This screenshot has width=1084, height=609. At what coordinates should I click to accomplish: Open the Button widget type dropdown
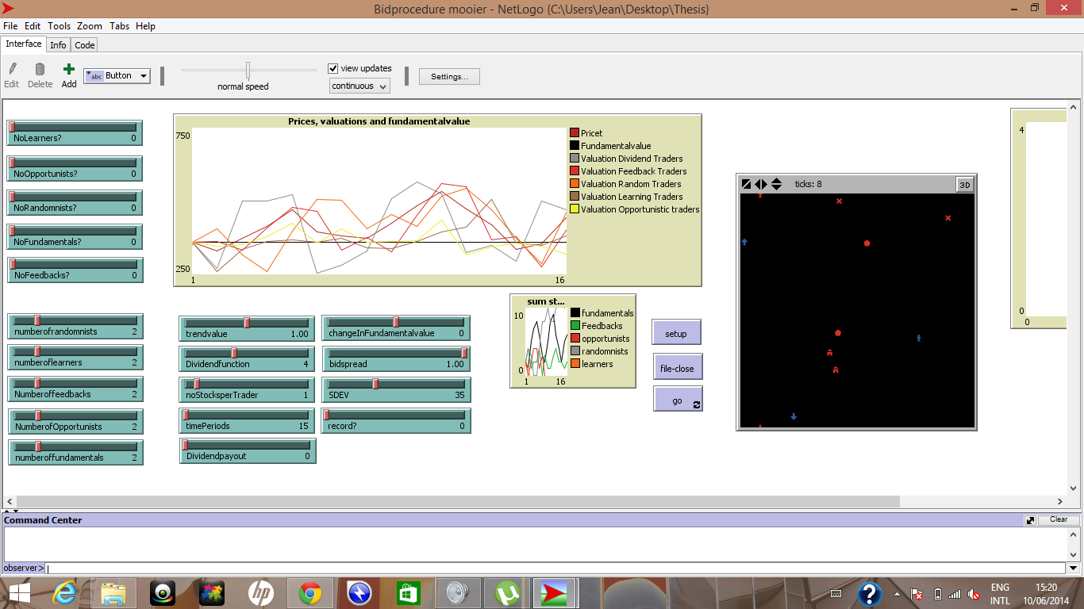click(117, 76)
